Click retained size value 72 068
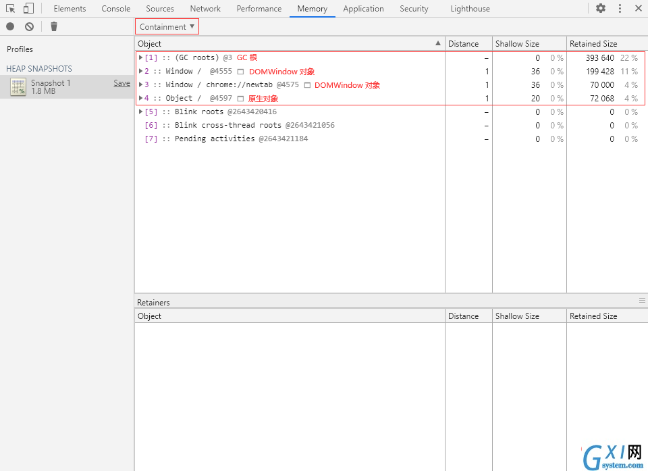 click(601, 99)
